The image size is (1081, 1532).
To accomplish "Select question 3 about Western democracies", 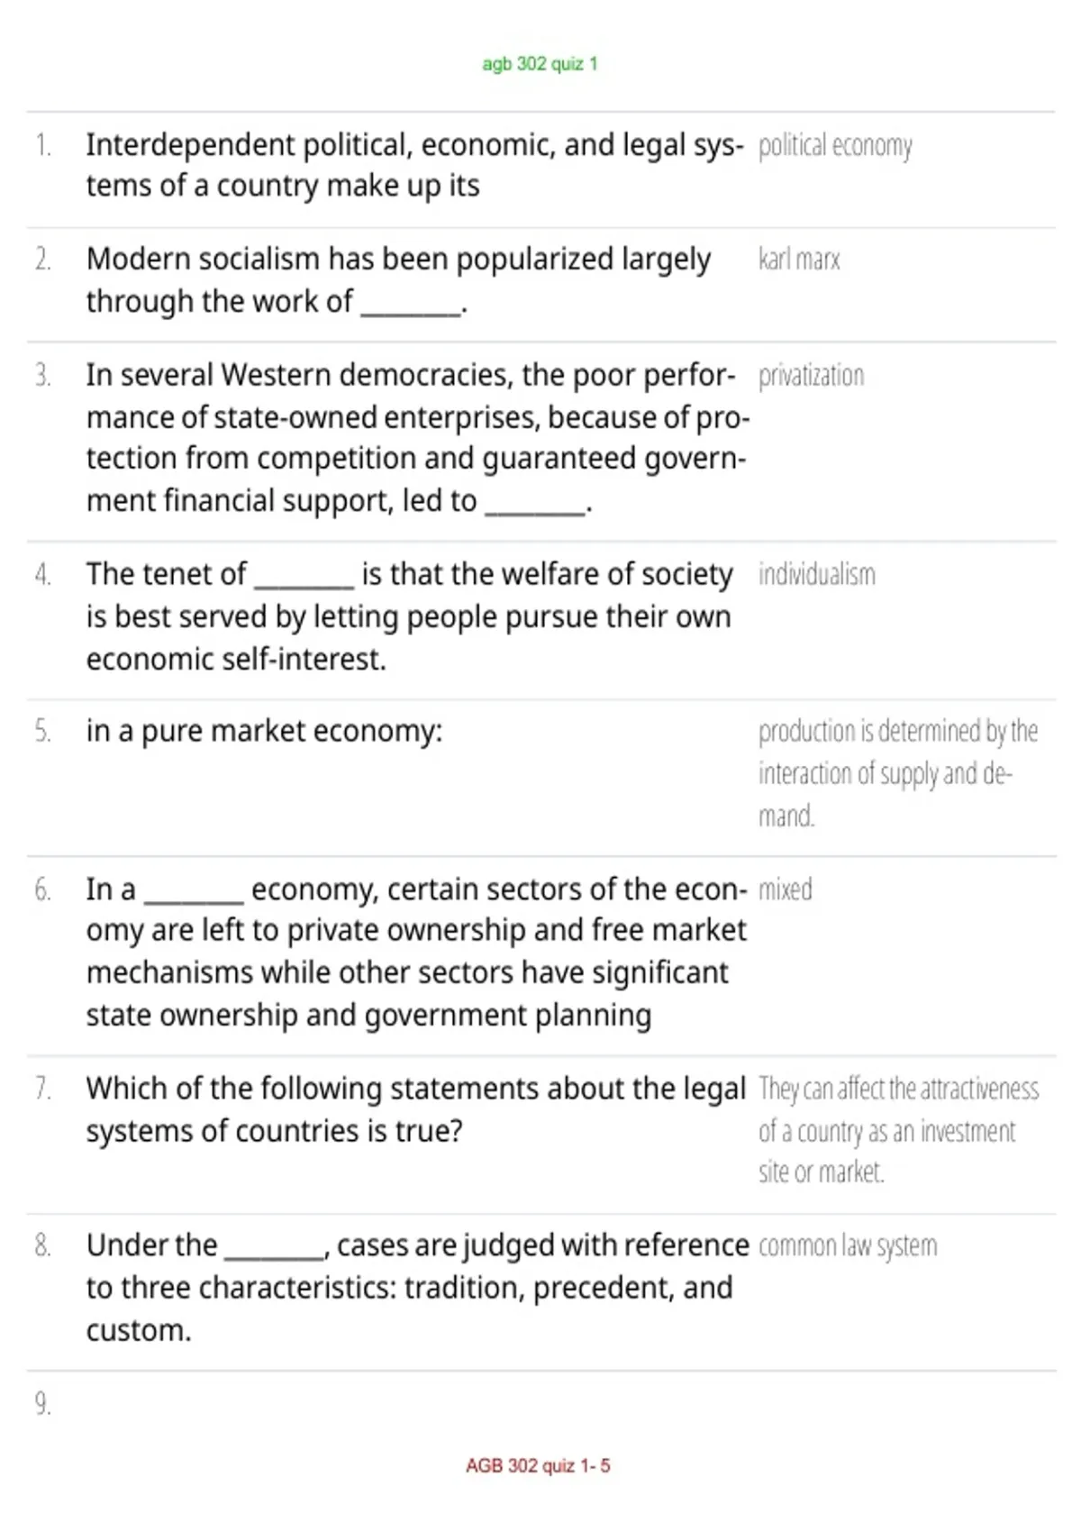I will (417, 438).
